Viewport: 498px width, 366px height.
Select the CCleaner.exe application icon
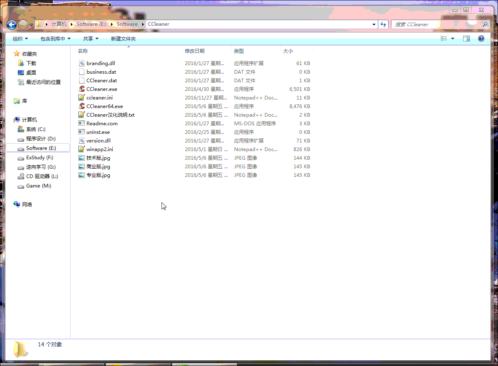pos(82,89)
